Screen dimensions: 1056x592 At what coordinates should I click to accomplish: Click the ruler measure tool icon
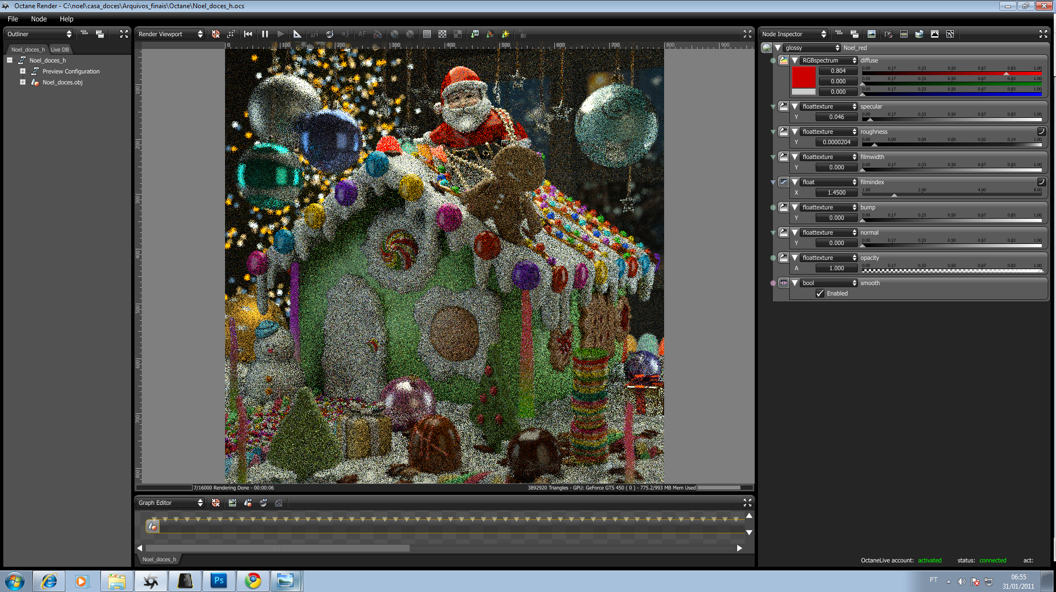pyautogui.click(x=297, y=34)
